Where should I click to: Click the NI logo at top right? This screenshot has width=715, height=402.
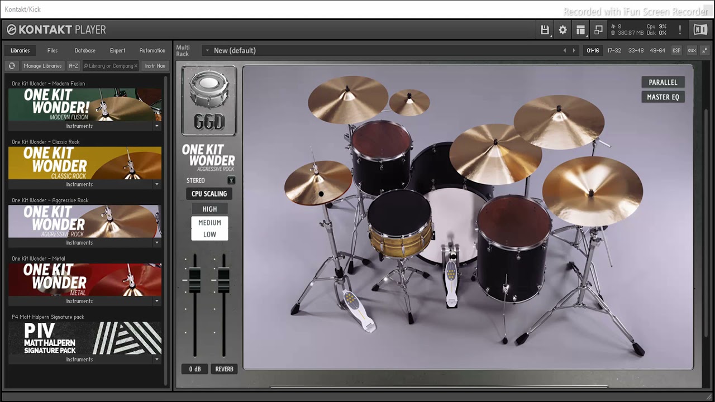(x=700, y=30)
